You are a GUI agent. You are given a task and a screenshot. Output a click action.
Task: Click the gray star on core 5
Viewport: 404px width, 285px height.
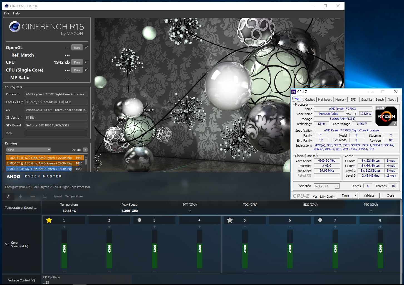tap(230, 220)
